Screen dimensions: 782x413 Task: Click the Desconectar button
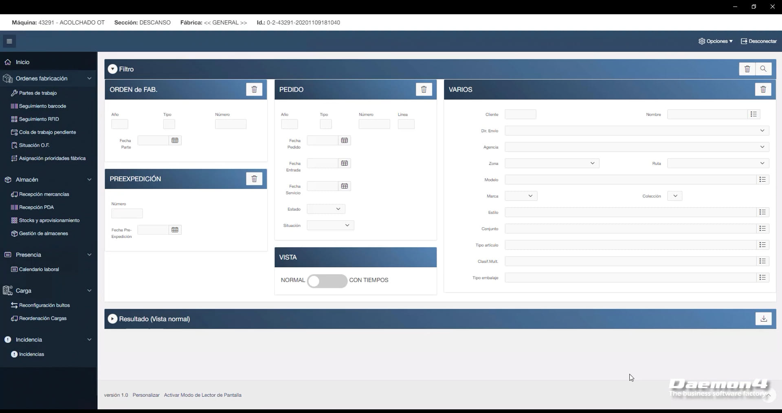(x=759, y=41)
